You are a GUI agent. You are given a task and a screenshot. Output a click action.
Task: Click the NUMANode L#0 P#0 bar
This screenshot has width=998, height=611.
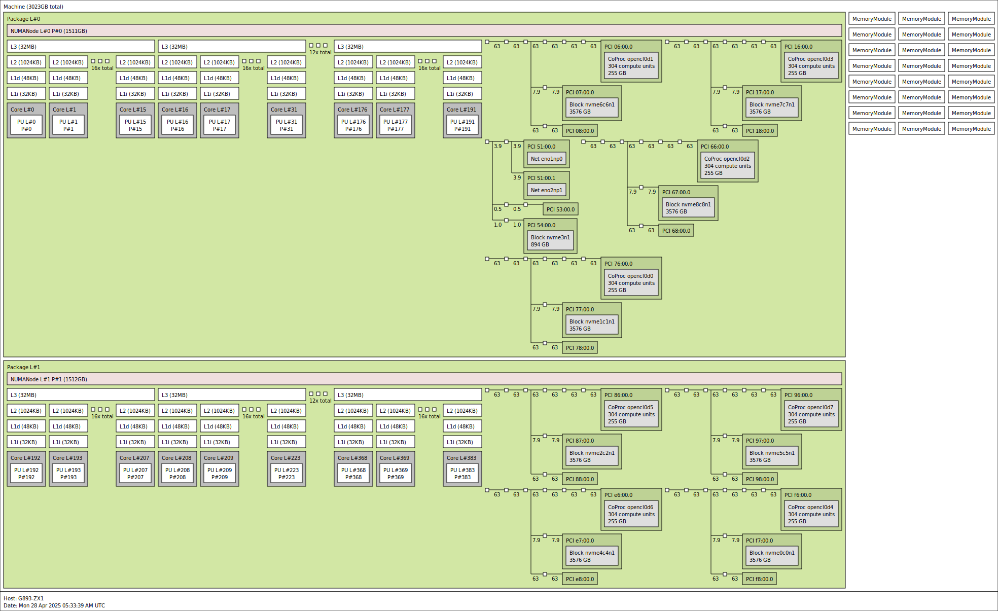click(424, 31)
